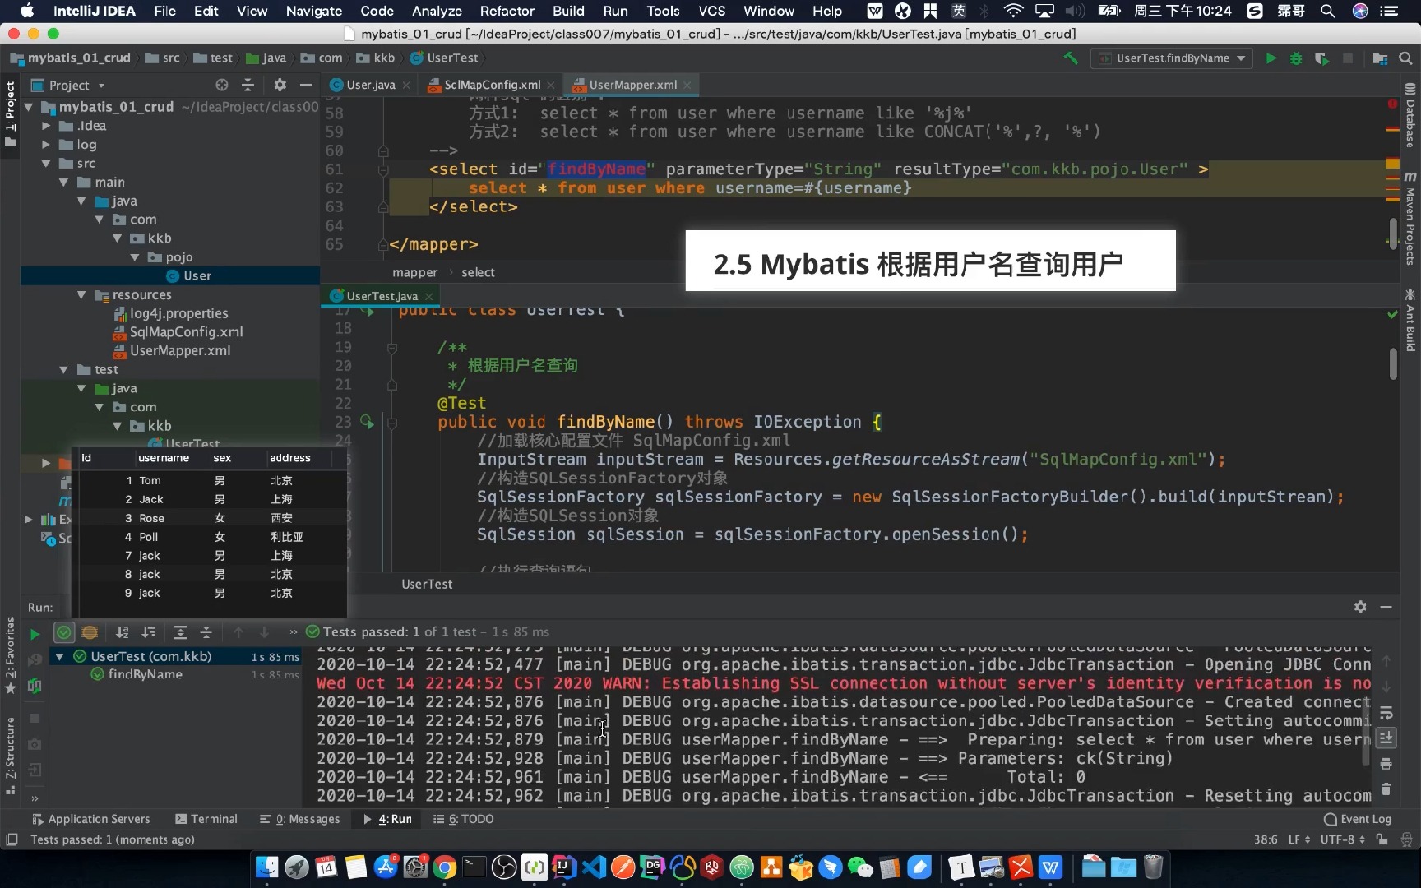Screen dimensions: 1421x888
Task: Hide the Project tool window
Action: coord(305,85)
